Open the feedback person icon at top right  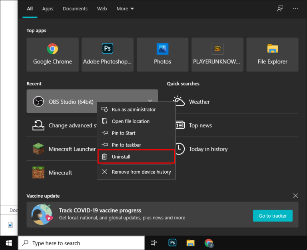[280, 8]
